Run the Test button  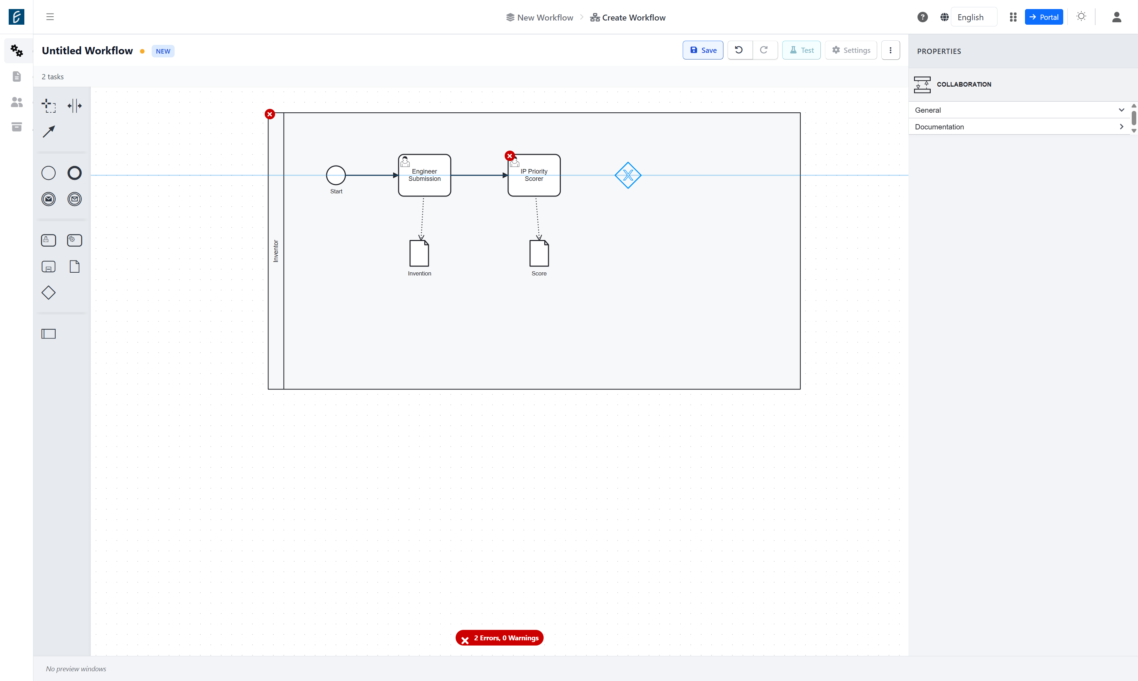click(x=801, y=50)
